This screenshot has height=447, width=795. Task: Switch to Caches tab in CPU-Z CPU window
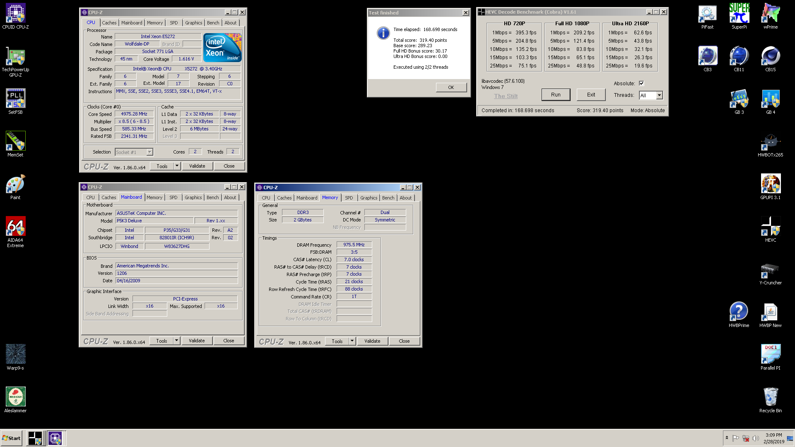(109, 23)
